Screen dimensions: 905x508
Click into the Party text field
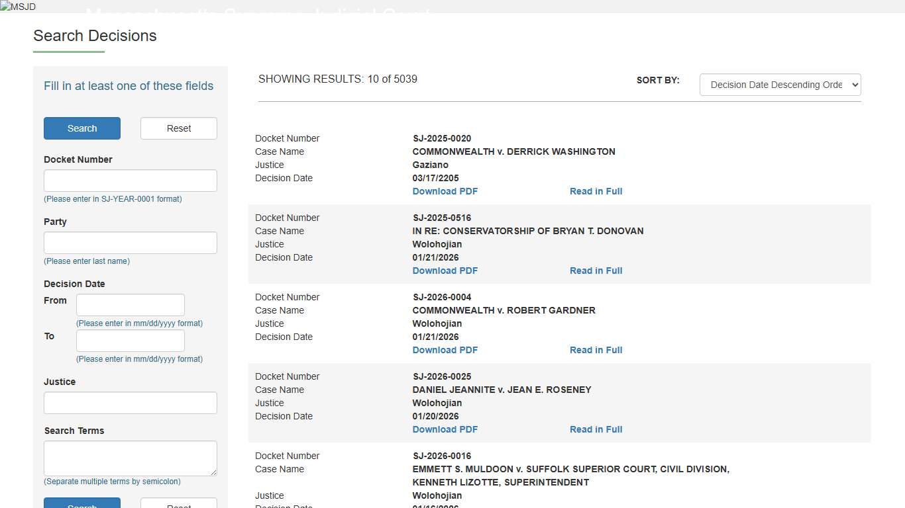[x=131, y=243]
